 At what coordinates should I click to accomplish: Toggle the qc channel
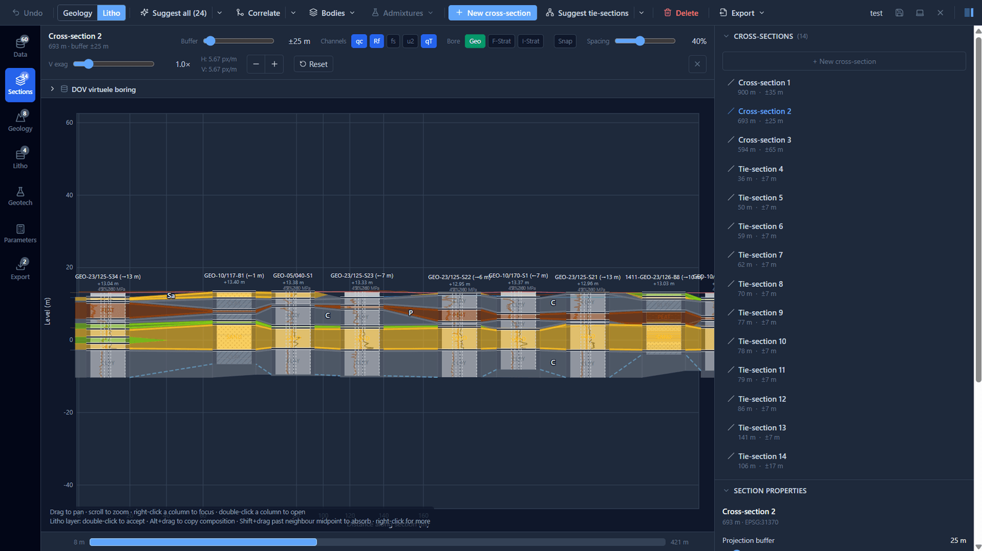tap(359, 41)
